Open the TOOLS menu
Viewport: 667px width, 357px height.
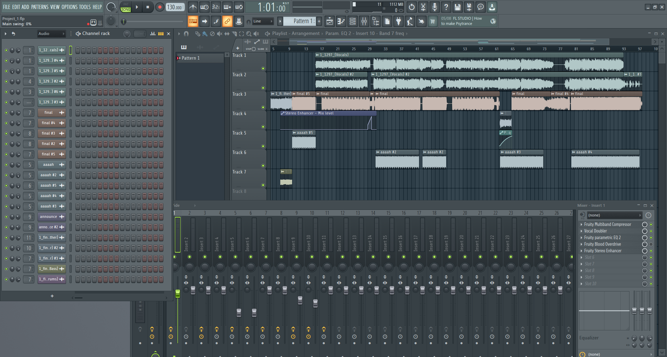pos(85,7)
